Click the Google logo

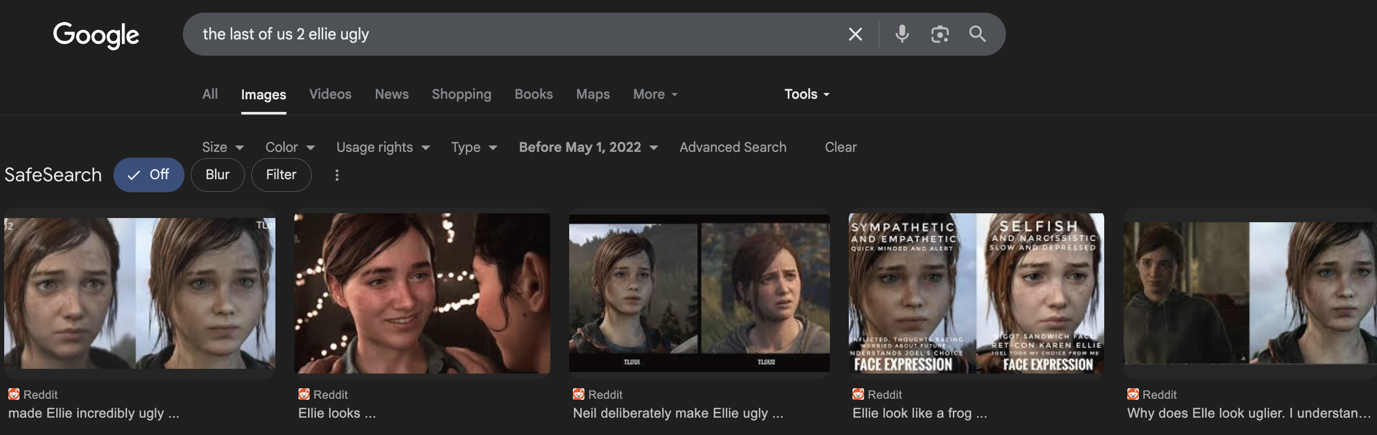point(96,35)
